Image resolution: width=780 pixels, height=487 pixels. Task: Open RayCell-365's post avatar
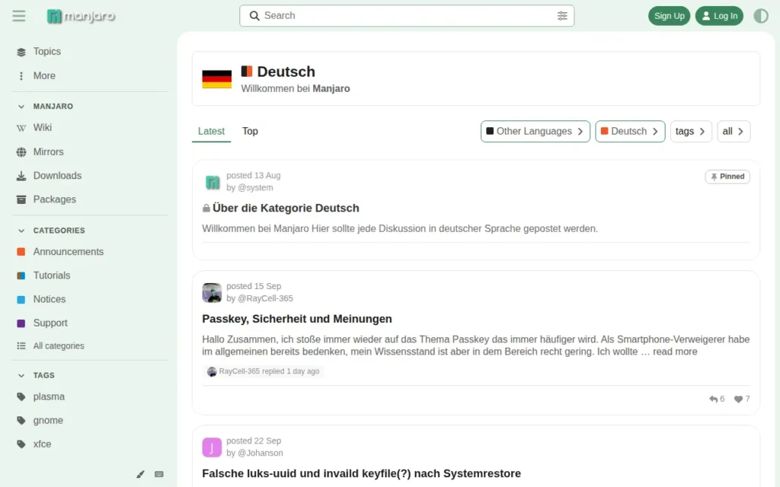coord(212,293)
